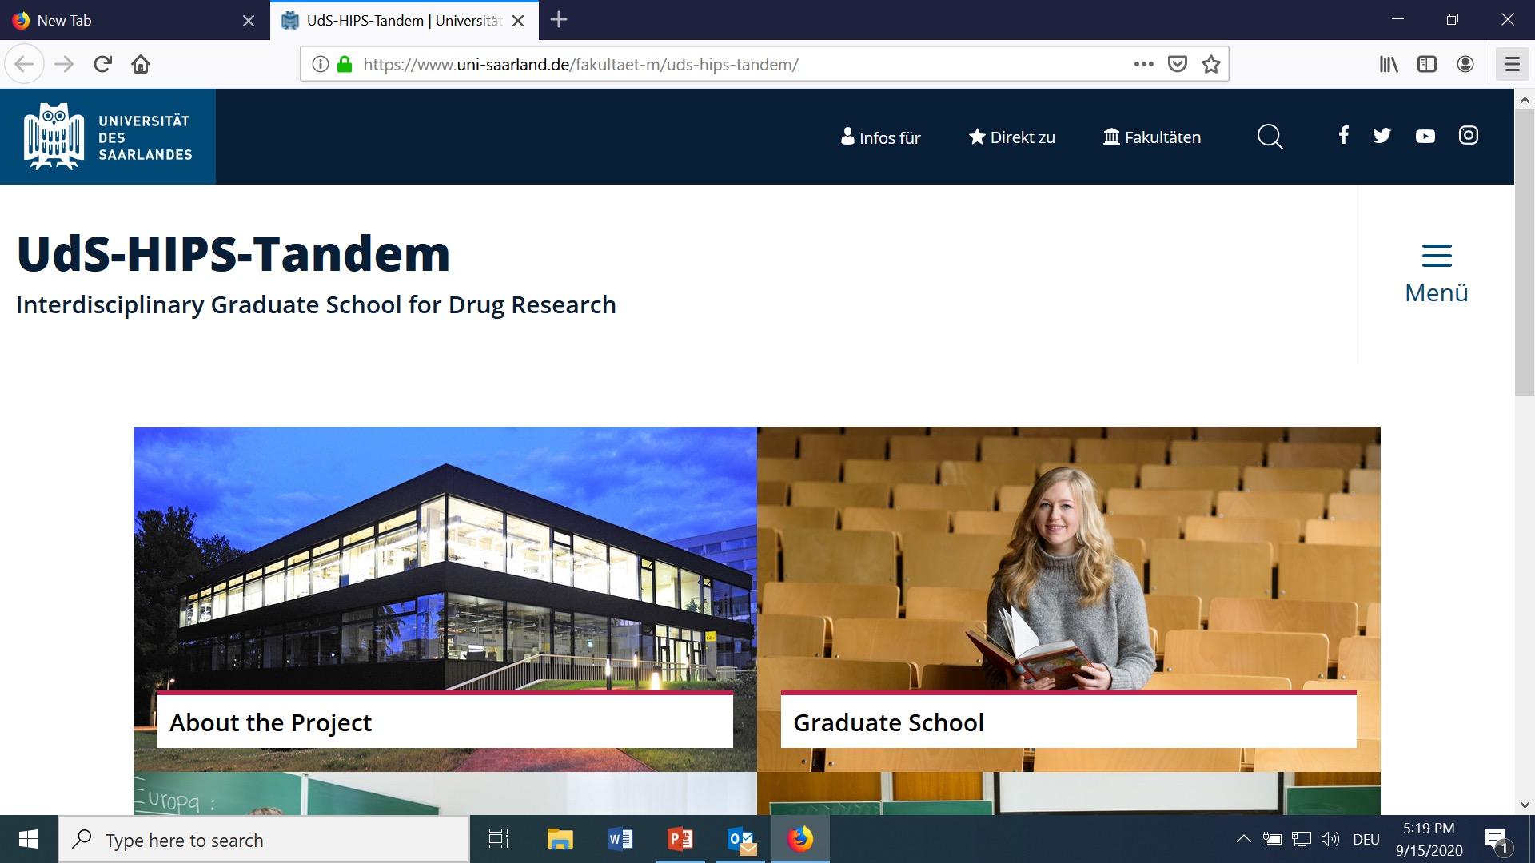This screenshot has height=863, width=1535.
Task: Open the Fakultäten navigation menu
Action: (1152, 137)
